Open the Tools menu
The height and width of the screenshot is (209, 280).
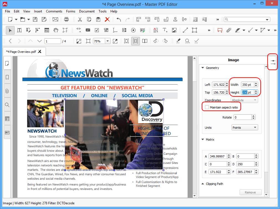[x=102, y=11]
